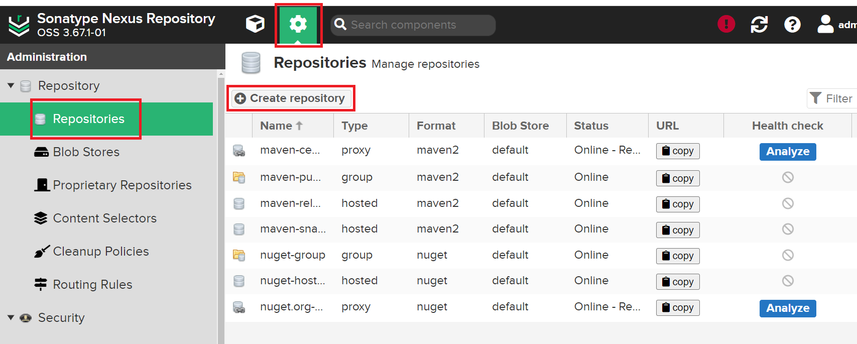
Task: Click the nuget-group repository folder icon
Action: [x=239, y=255]
